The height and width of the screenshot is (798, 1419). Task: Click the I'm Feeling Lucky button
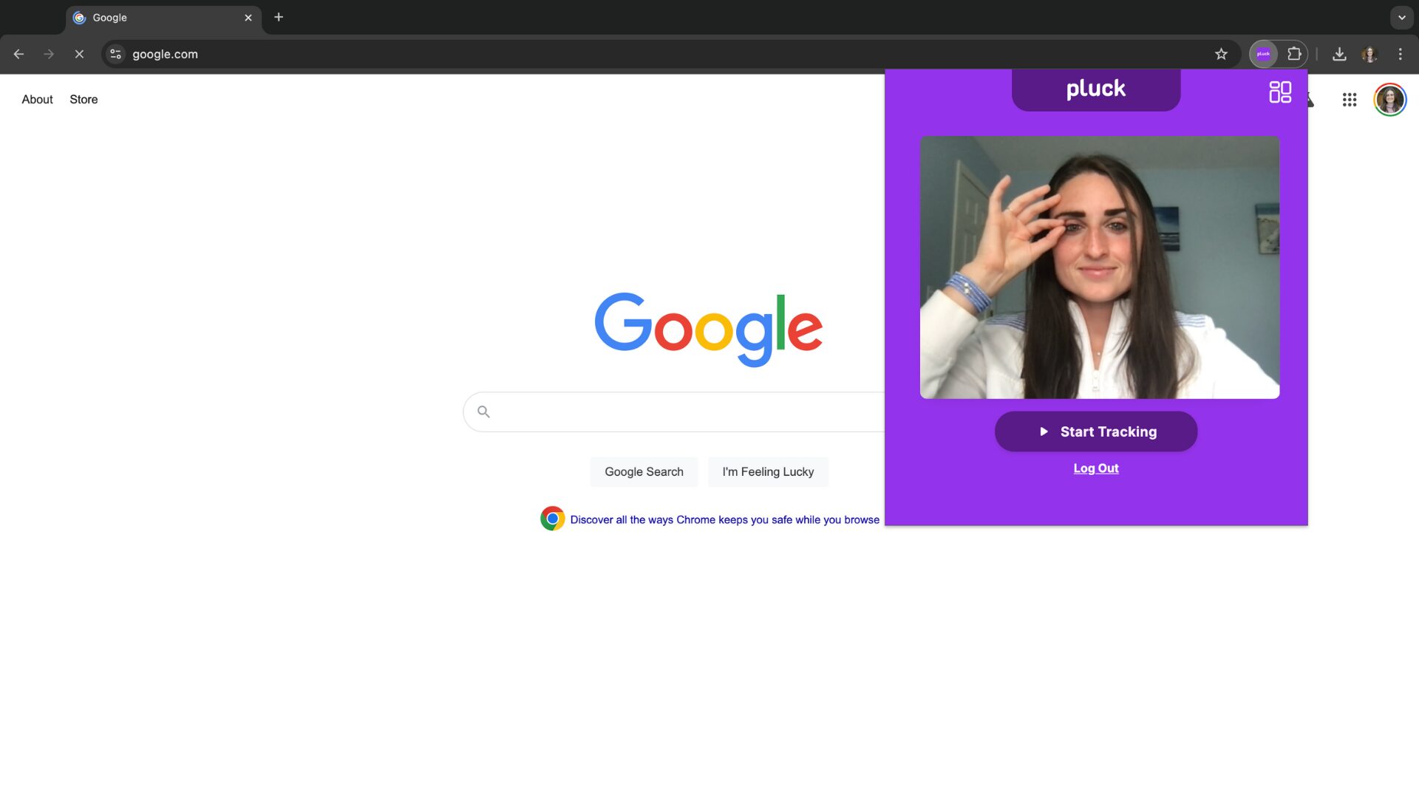[768, 472]
